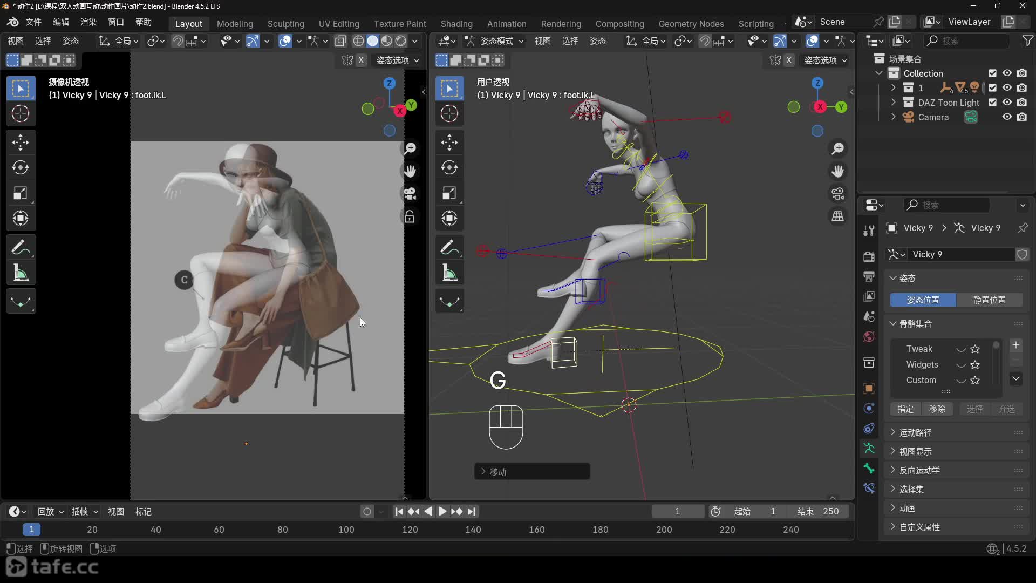1036x583 pixels.
Task: Open the 文件 (File) menu
Action: click(x=33, y=22)
